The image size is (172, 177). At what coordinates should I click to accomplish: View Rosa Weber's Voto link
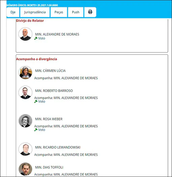(x=41, y=130)
